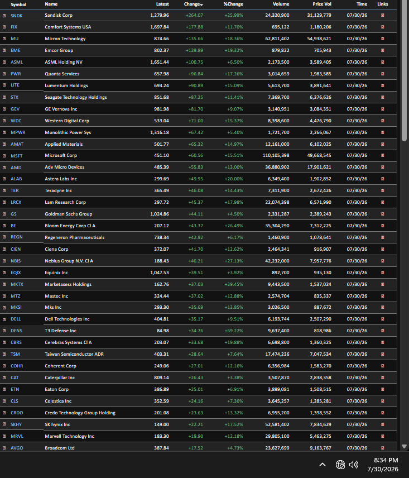The height and width of the screenshot is (478, 409).
Task: Click the scrollbar down arrow
Action: pyautogui.click(x=404, y=446)
